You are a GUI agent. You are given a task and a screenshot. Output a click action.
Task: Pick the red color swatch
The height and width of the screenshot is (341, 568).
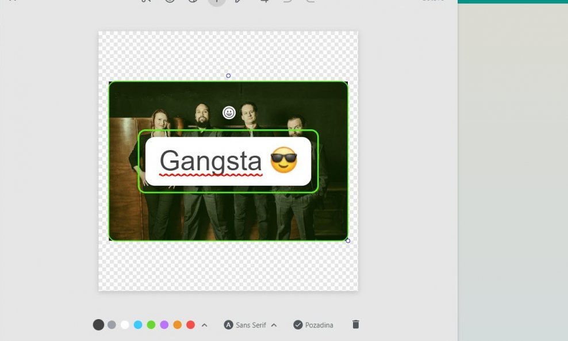(190, 325)
